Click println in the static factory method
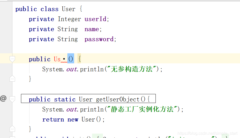 pos(92,109)
